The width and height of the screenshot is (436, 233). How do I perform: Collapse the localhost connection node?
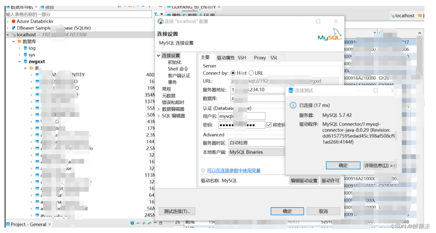7,35
